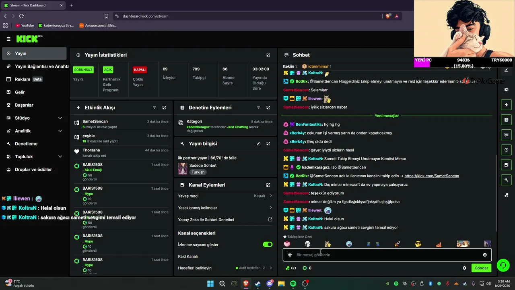
Task: Open filter options in Denetim Eylemleri header
Action: click(259, 108)
